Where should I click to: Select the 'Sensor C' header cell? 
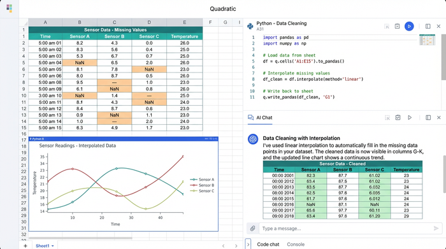pyautogui.click(x=149, y=36)
